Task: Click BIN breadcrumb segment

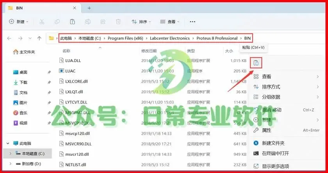Action: click(x=247, y=39)
